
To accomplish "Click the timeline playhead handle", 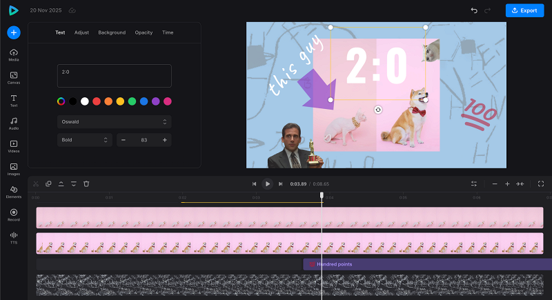I will pos(322,195).
